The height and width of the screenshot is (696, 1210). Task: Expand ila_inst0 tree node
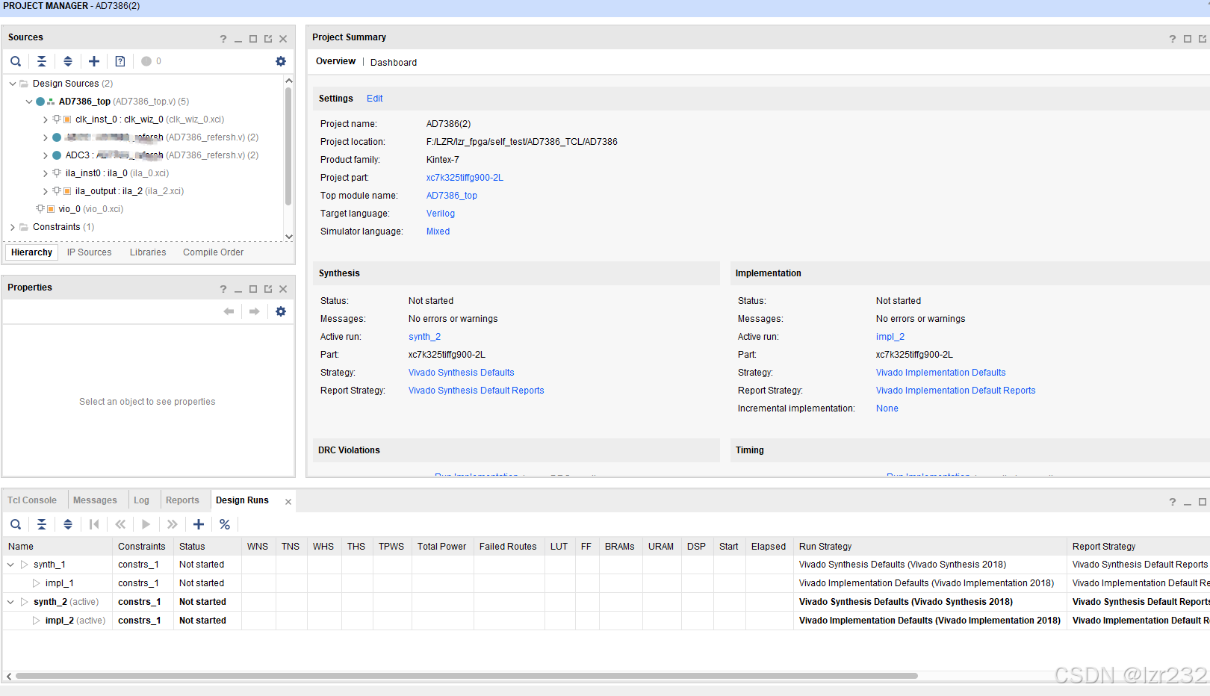click(46, 173)
